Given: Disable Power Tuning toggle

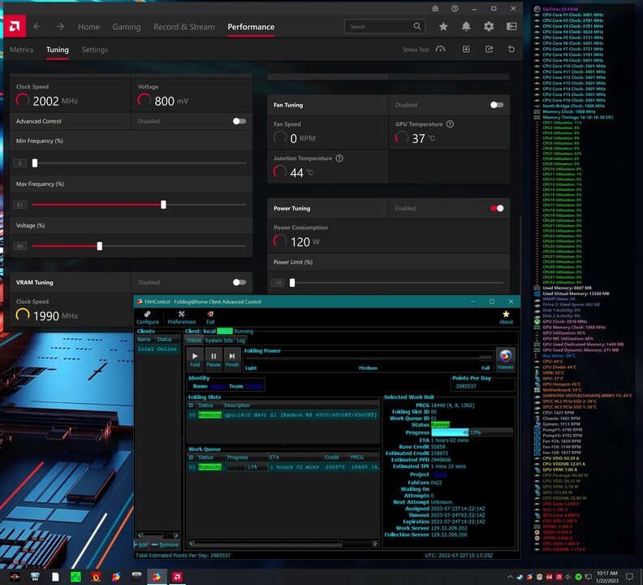Looking at the screenshot, I should pyautogui.click(x=497, y=209).
